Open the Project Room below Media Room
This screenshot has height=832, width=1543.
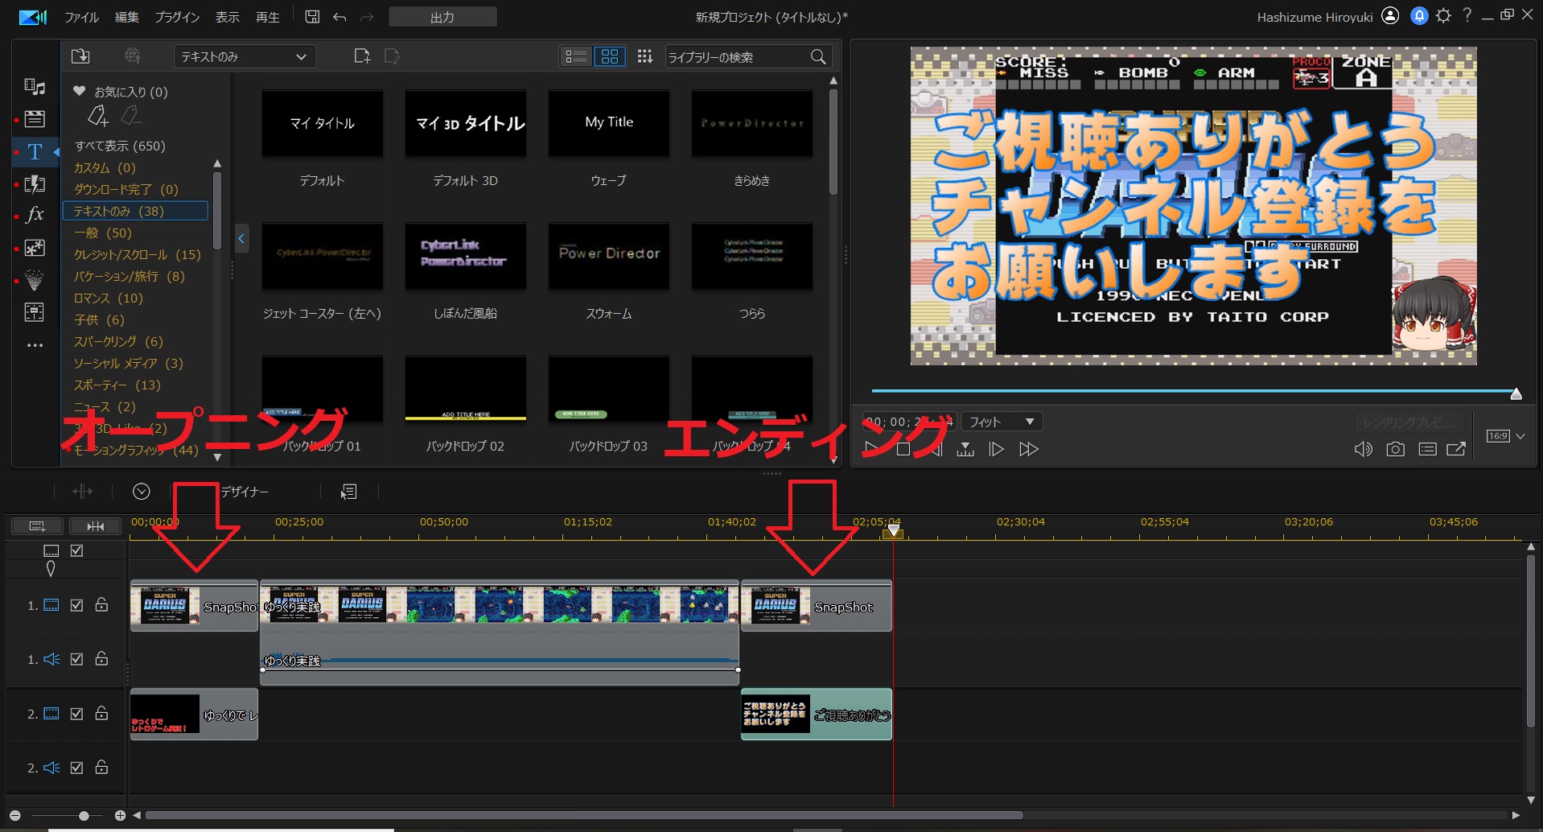tap(35, 119)
